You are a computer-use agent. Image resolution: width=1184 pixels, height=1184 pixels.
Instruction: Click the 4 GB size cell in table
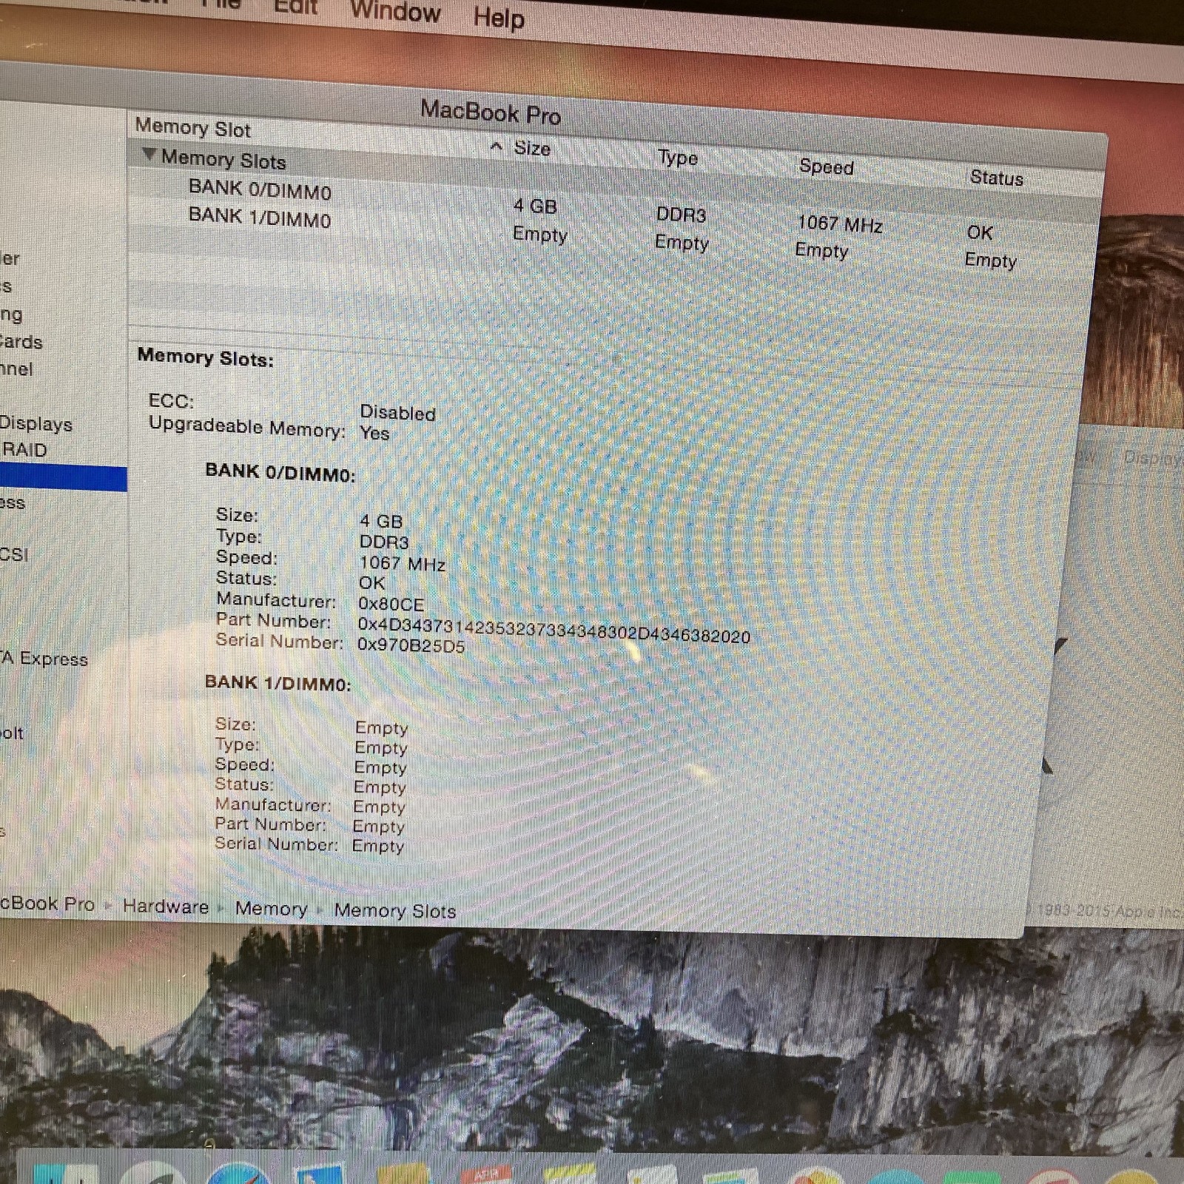tap(535, 206)
